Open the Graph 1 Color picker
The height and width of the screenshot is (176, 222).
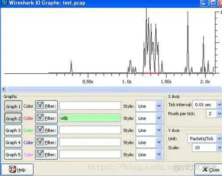(28, 106)
